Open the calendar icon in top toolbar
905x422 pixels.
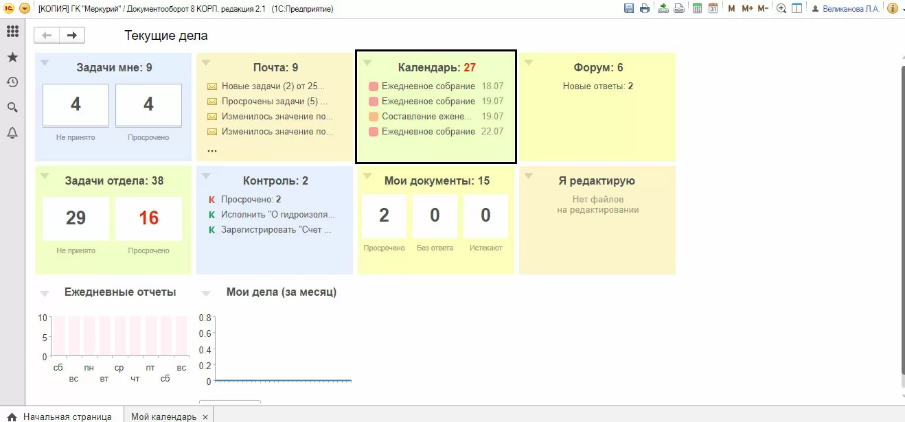[713, 8]
